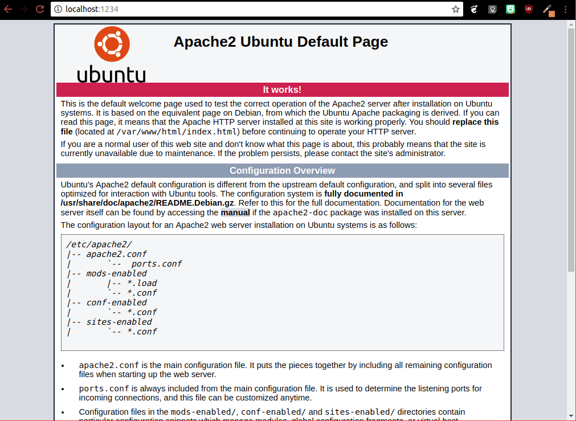Click the scrollbar down arrow

point(571,416)
